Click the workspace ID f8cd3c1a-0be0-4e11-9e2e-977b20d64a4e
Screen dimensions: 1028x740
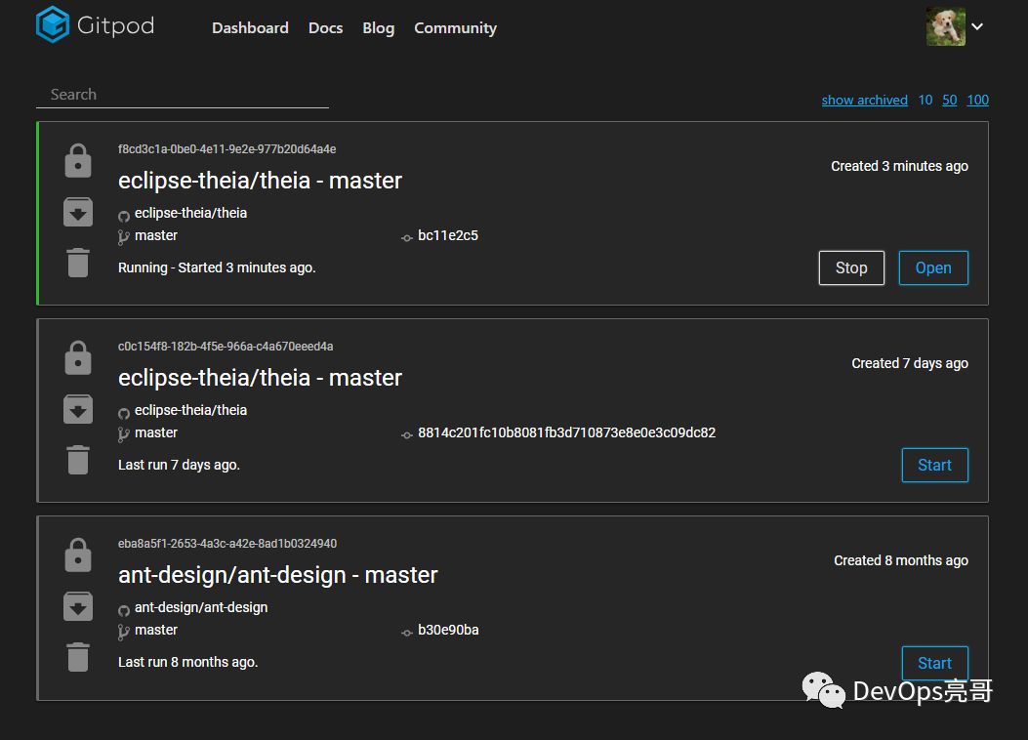click(x=226, y=148)
